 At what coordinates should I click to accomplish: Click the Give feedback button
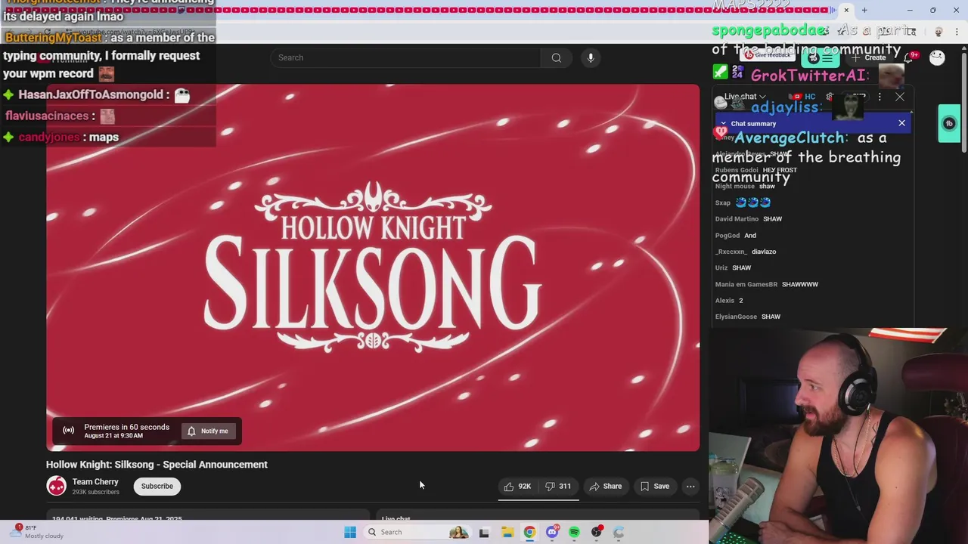767,55
